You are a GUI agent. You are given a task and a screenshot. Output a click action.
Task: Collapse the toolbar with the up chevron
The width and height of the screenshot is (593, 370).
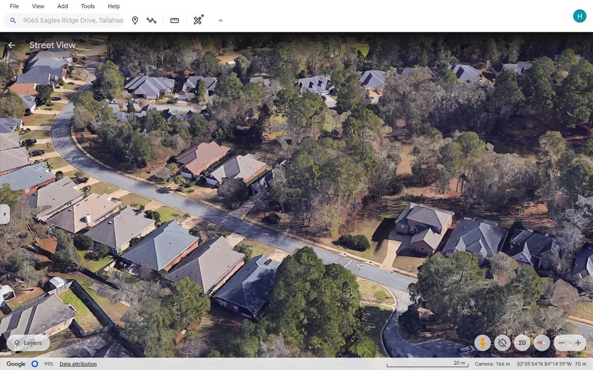(x=220, y=20)
